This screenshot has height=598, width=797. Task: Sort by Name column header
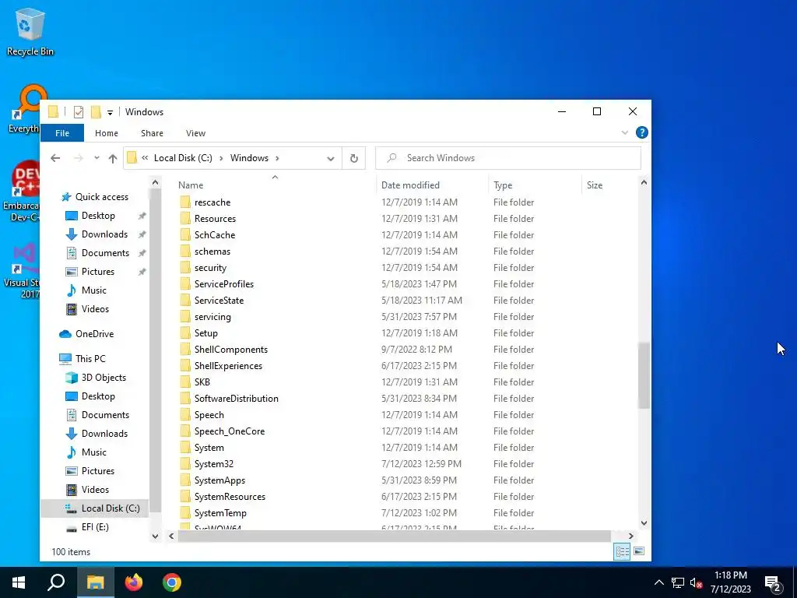click(x=191, y=185)
